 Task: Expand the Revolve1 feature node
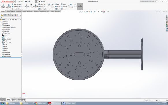[1, 37]
